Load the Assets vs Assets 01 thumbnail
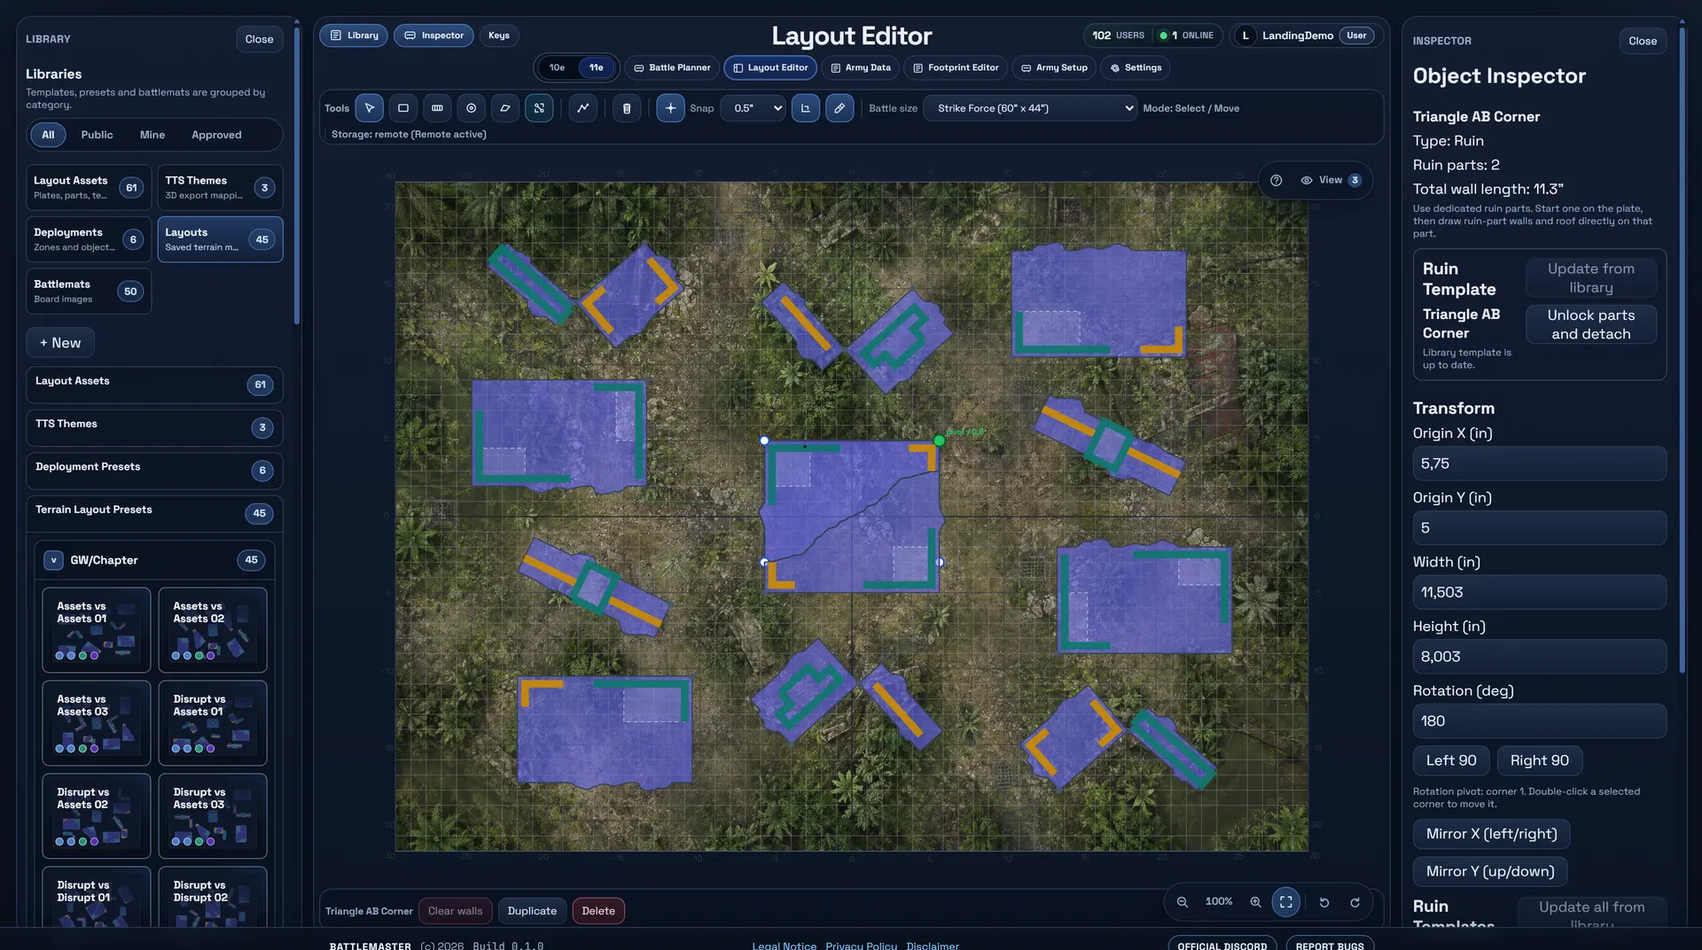The image size is (1702, 950). tap(97, 630)
